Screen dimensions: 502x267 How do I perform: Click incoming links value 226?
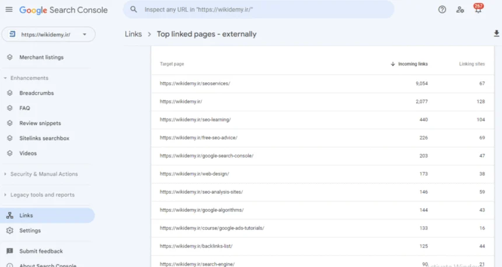[x=424, y=138]
